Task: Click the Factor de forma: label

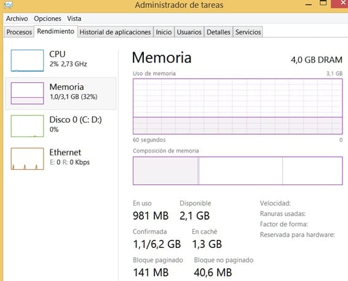Action: (284, 224)
